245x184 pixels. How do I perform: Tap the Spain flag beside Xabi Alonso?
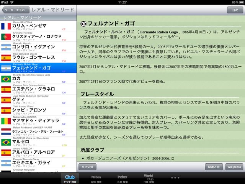pos(6,110)
